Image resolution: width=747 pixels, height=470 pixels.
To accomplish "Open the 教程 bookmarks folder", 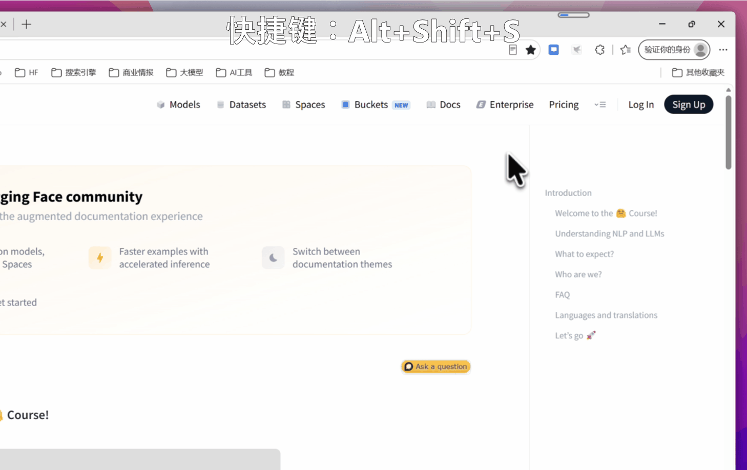I will click(279, 73).
